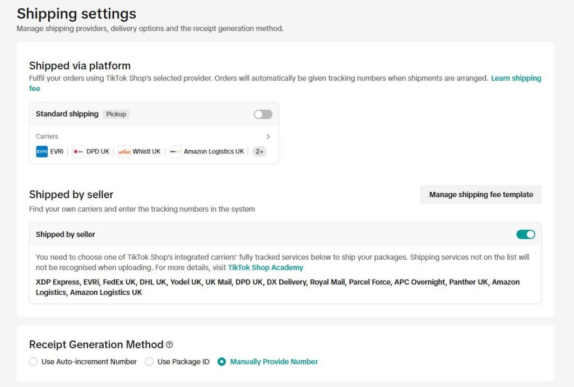Select Manually Provide Number radio option

222,362
